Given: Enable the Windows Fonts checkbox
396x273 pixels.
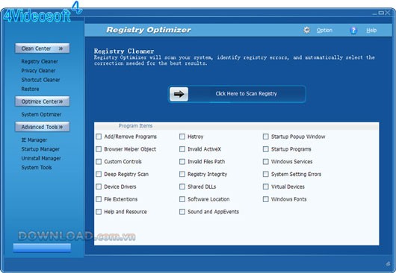Looking at the screenshot, I should pos(266,199).
